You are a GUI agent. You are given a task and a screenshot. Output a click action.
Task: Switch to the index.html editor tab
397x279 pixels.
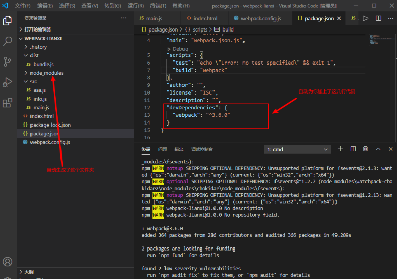tap(204, 18)
